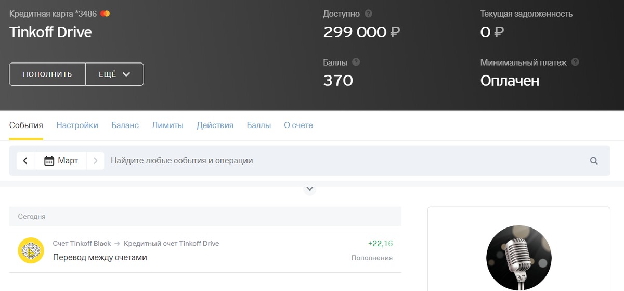This screenshot has height=291, width=624.
Task: Click the Кредитная карта *3486 label
Action: [53, 14]
